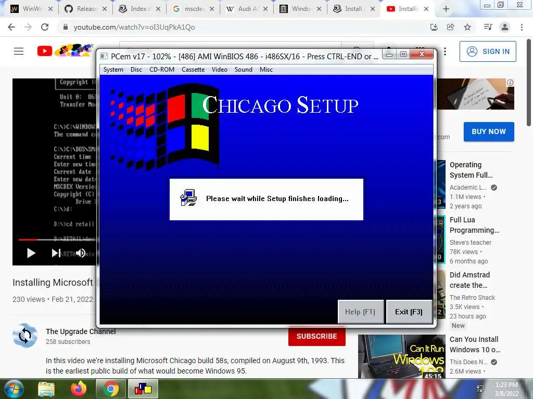Open the Windows Start menu
The image size is (533, 399).
14,389
